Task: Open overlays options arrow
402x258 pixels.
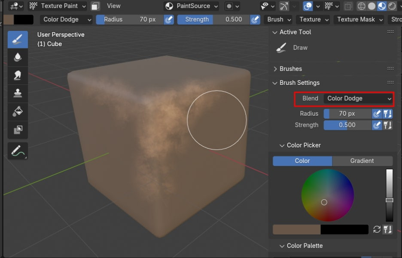Action: [318, 6]
